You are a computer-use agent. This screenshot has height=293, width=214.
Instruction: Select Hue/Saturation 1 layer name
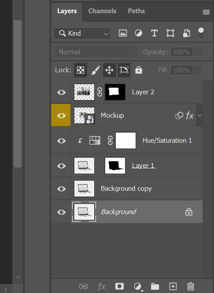(x=167, y=141)
